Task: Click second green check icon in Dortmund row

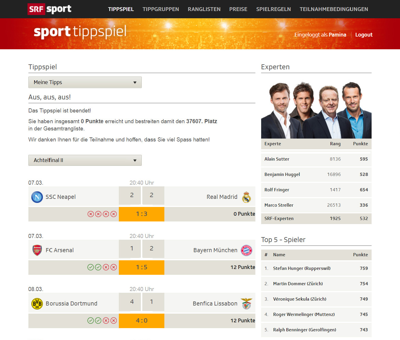Action: click(98, 320)
